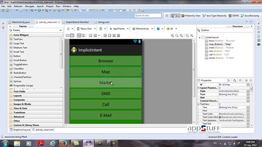Expand the Layout Parameters property
The height and width of the screenshot is (147, 262).
click(199, 88)
